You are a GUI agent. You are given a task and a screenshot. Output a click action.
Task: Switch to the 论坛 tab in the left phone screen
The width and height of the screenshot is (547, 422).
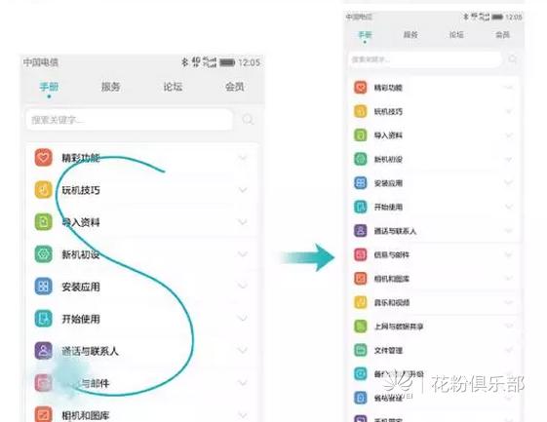(x=173, y=87)
